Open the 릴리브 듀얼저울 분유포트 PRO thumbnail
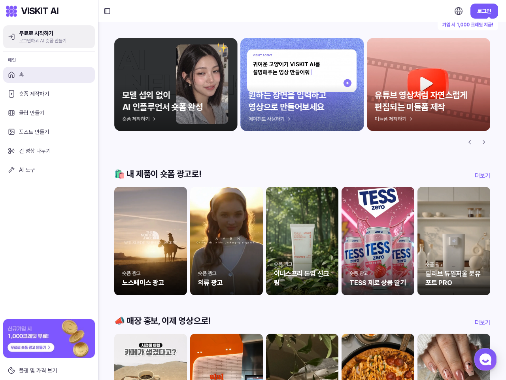506x380 pixels. pos(454,241)
